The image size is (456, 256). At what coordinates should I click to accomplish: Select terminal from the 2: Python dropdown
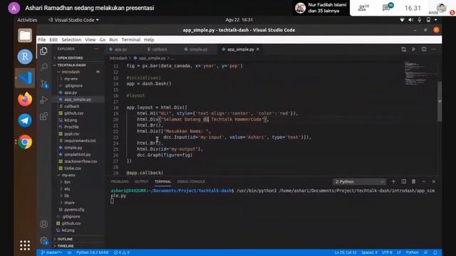tap(359, 182)
